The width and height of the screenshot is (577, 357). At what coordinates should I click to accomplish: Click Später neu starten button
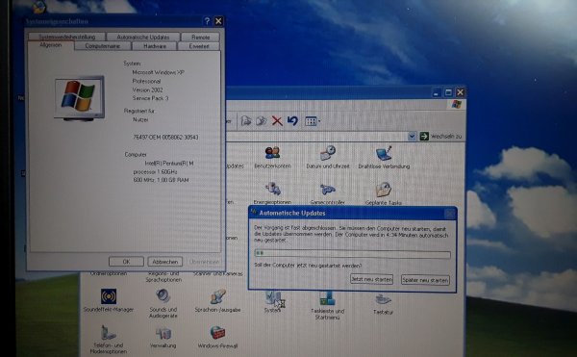(x=425, y=280)
